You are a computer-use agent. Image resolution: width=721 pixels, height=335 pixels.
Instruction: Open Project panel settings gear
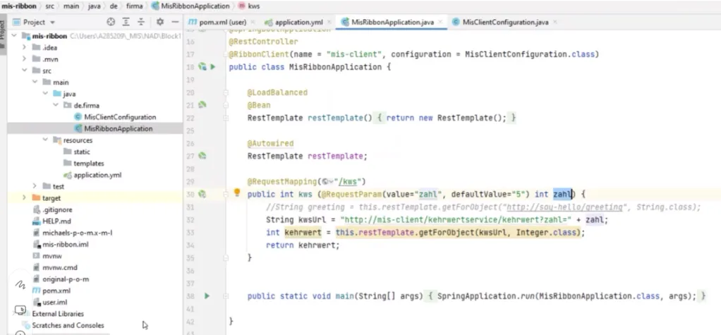click(x=160, y=22)
